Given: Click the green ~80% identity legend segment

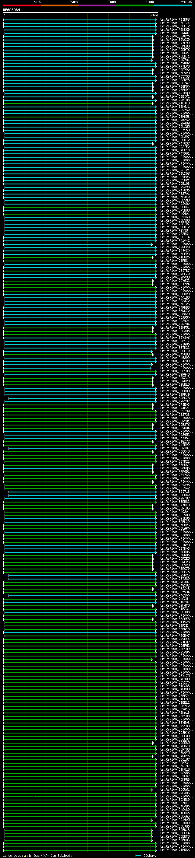Looking at the screenshot, I should tap(135, 5).
